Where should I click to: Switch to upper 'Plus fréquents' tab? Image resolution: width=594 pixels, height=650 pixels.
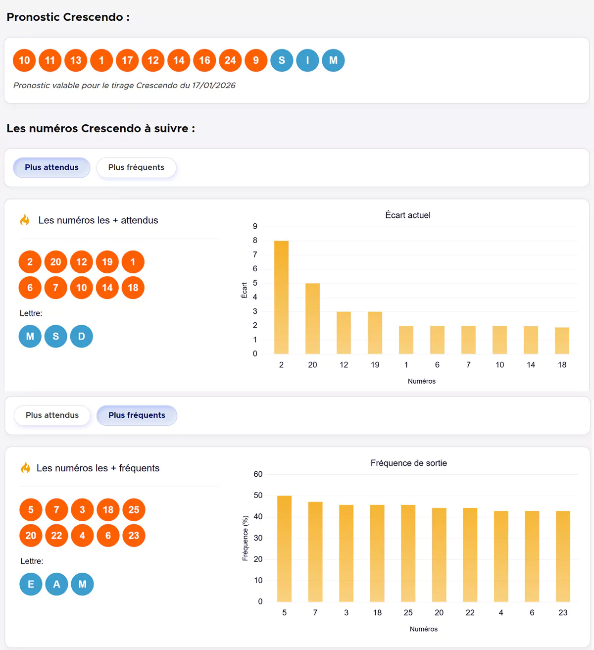[x=136, y=167]
